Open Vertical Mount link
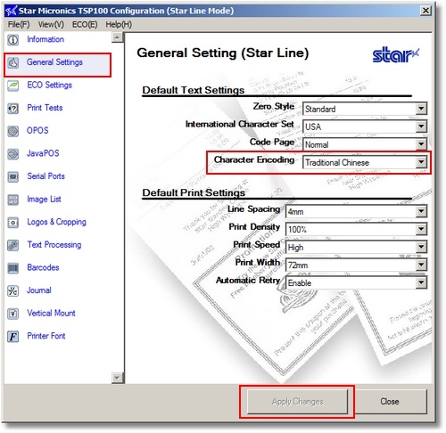This screenshot has height=433, width=446. pyautogui.click(x=51, y=313)
